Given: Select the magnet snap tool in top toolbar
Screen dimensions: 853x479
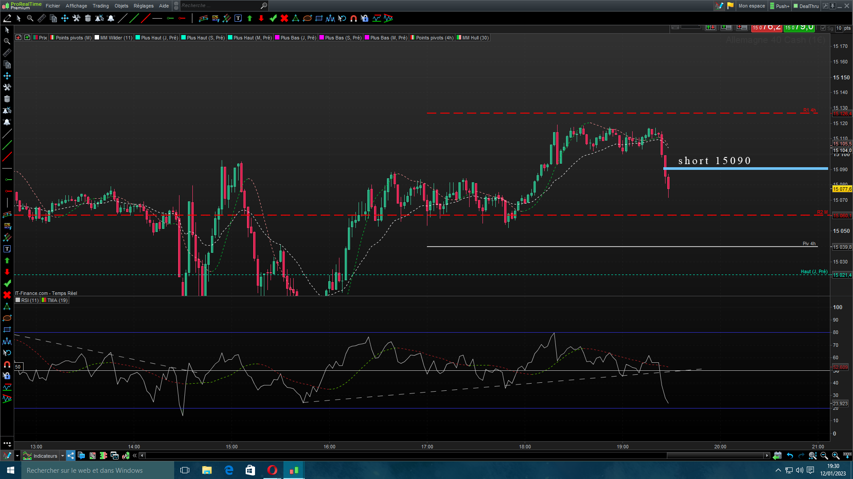Looking at the screenshot, I should point(354,19).
